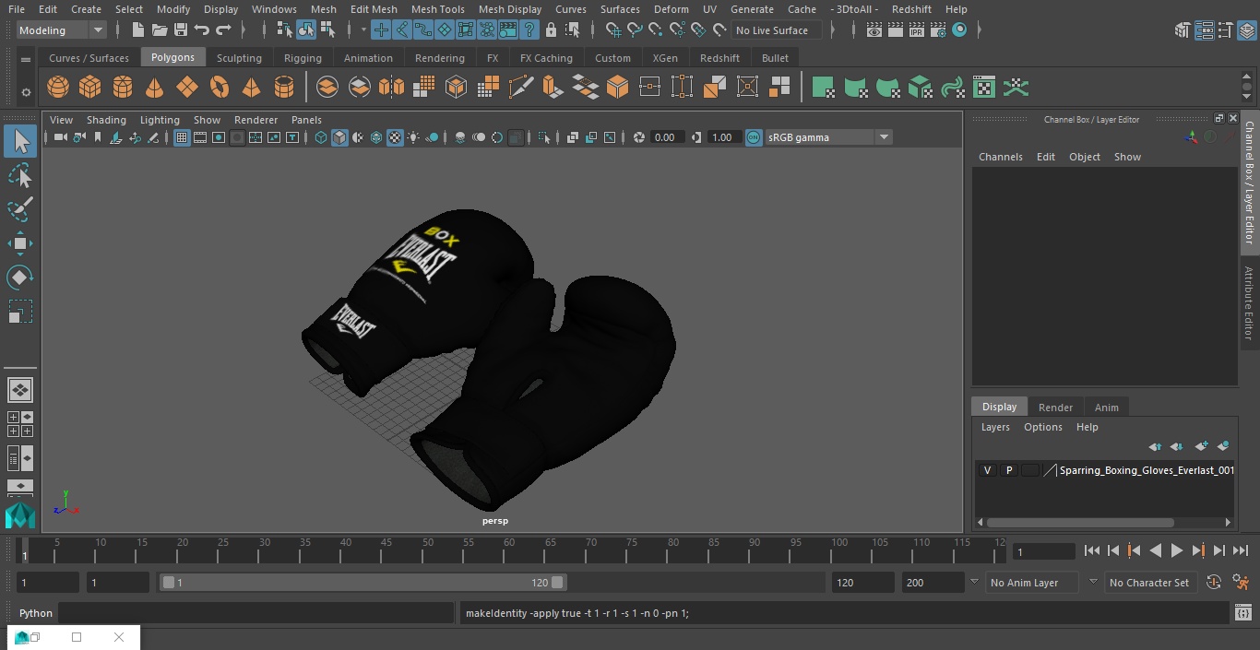Open the Mesh Tools menu
The height and width of the screenshot is (650, 1260).
click(437, 9)
